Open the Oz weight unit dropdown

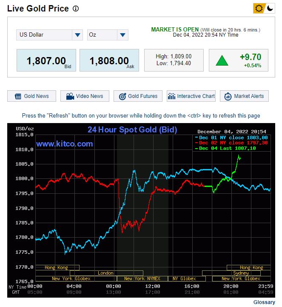click(x=108, y=35)
